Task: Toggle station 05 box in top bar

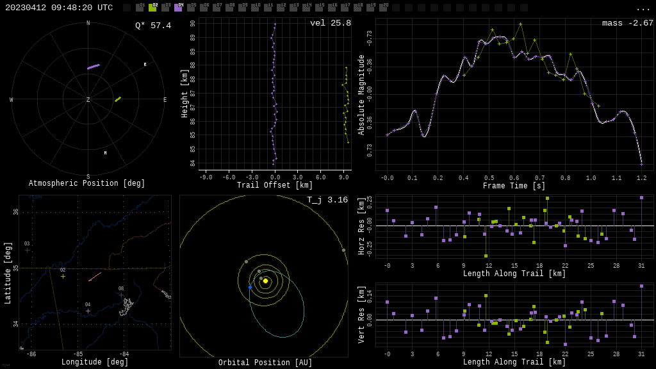Action: 191,8
